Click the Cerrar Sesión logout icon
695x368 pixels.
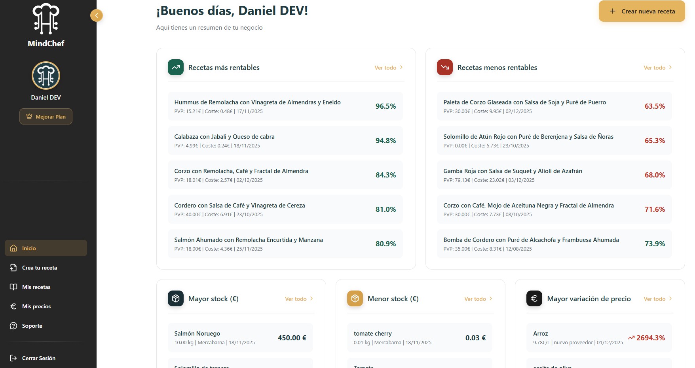[x=13, y=358]
